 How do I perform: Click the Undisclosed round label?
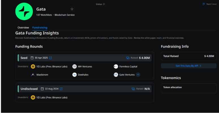(29, 89)
